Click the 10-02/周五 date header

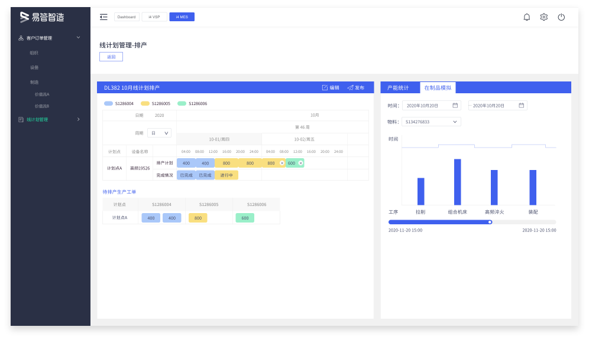point(305,139)
